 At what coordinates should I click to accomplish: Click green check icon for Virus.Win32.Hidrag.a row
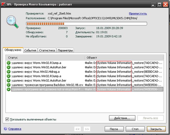coord(8,72)
